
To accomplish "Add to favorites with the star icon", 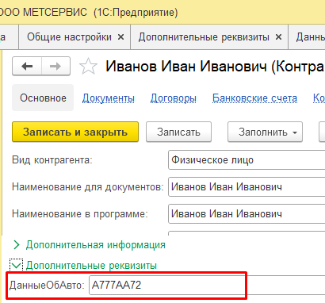I will pos(88,67).
